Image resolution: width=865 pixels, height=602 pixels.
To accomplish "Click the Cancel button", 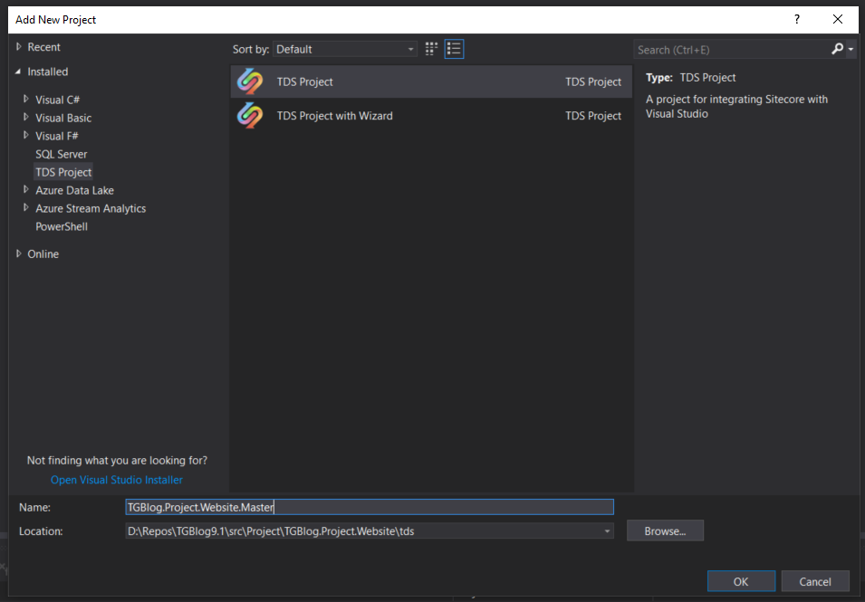I will pos(815,581).
